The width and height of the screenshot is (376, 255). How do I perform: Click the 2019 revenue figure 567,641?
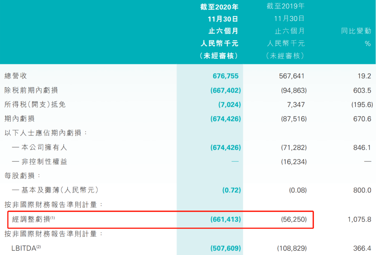coord(291,76)
